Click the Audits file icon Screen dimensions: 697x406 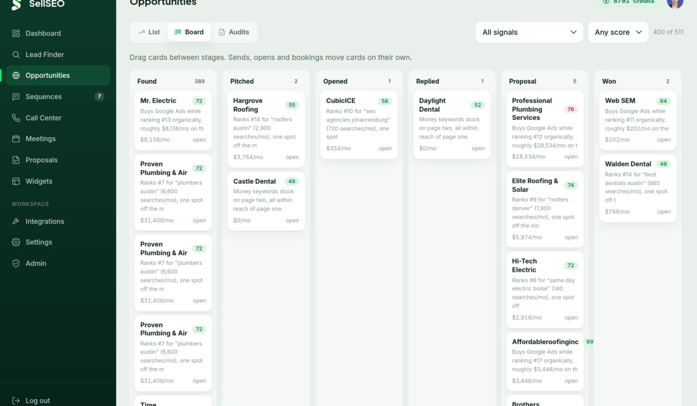click(222, 32)
